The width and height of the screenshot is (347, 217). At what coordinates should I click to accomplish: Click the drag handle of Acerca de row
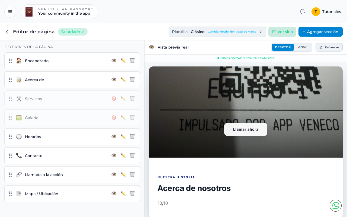10,80
